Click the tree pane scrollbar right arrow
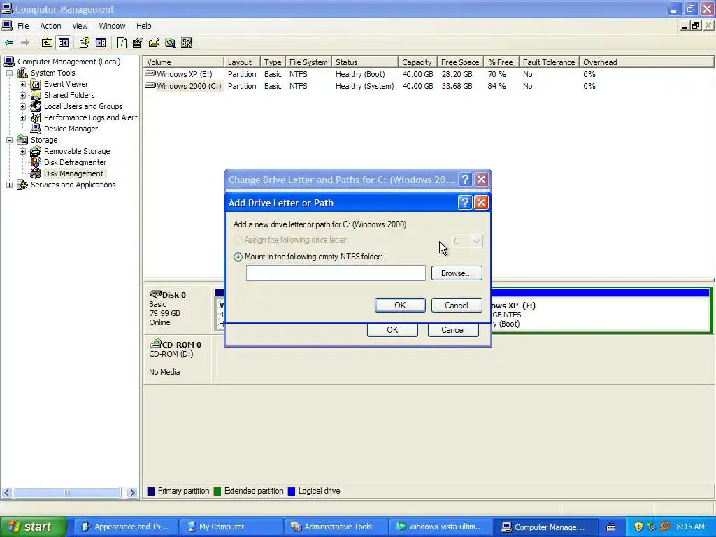Viewport: 716px width, 537px height. [132, 493]
